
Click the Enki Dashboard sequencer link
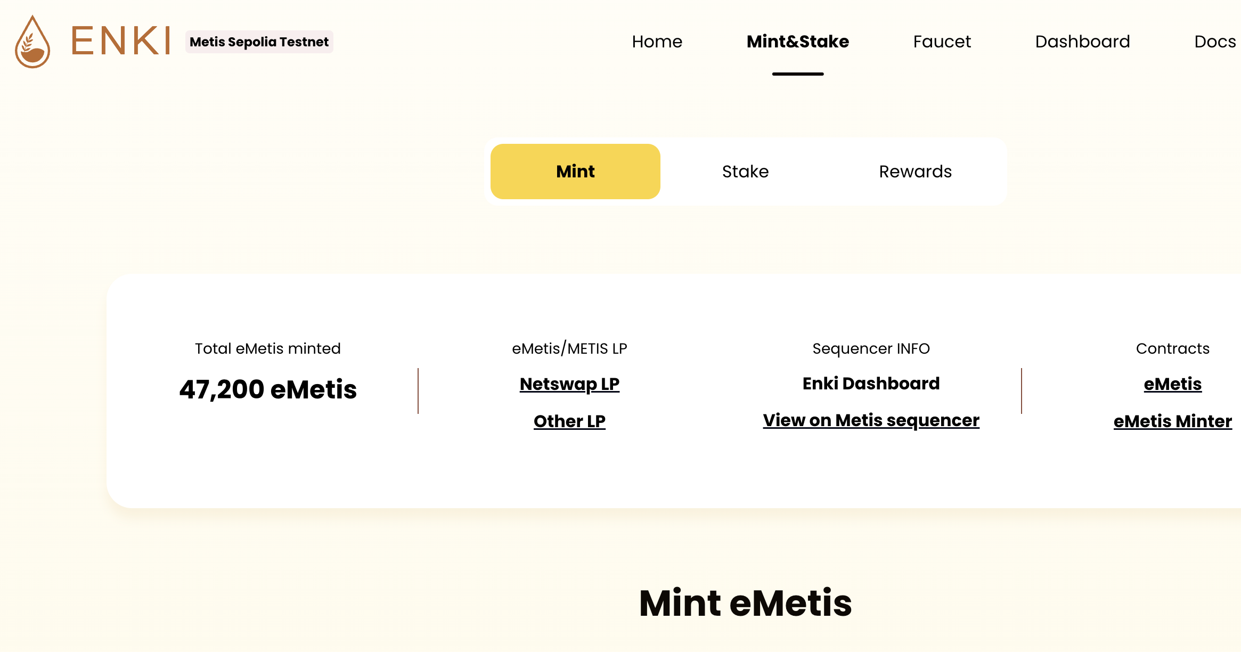(x=871, y=383)
